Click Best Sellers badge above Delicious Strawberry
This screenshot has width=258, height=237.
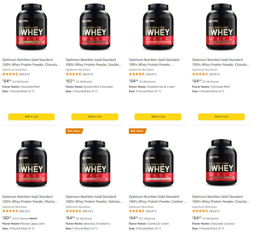click(x=74, y=131)
